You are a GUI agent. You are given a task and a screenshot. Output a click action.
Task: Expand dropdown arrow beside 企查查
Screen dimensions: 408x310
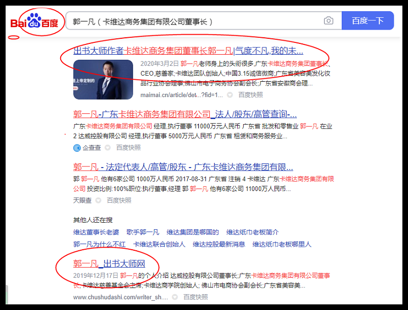point(107,148)
